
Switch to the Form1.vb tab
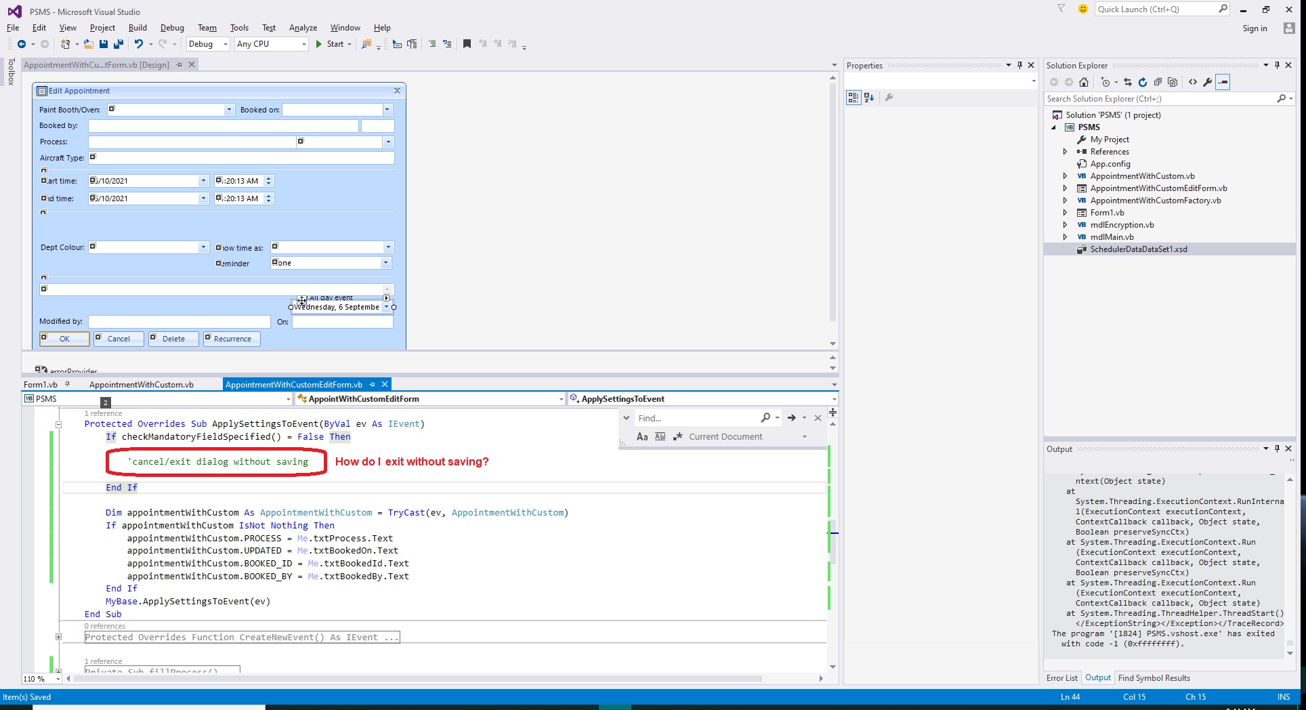pyautogui.click(x=41, y=385)
